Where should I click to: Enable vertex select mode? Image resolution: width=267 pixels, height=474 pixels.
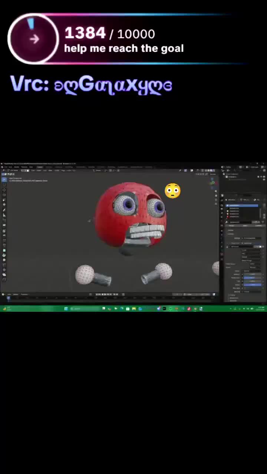coord(22,170)
